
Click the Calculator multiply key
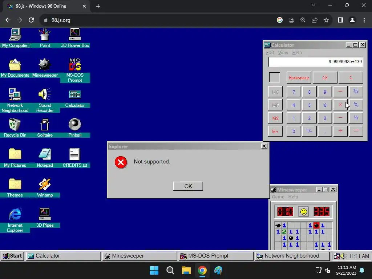(x=340, y=105)
